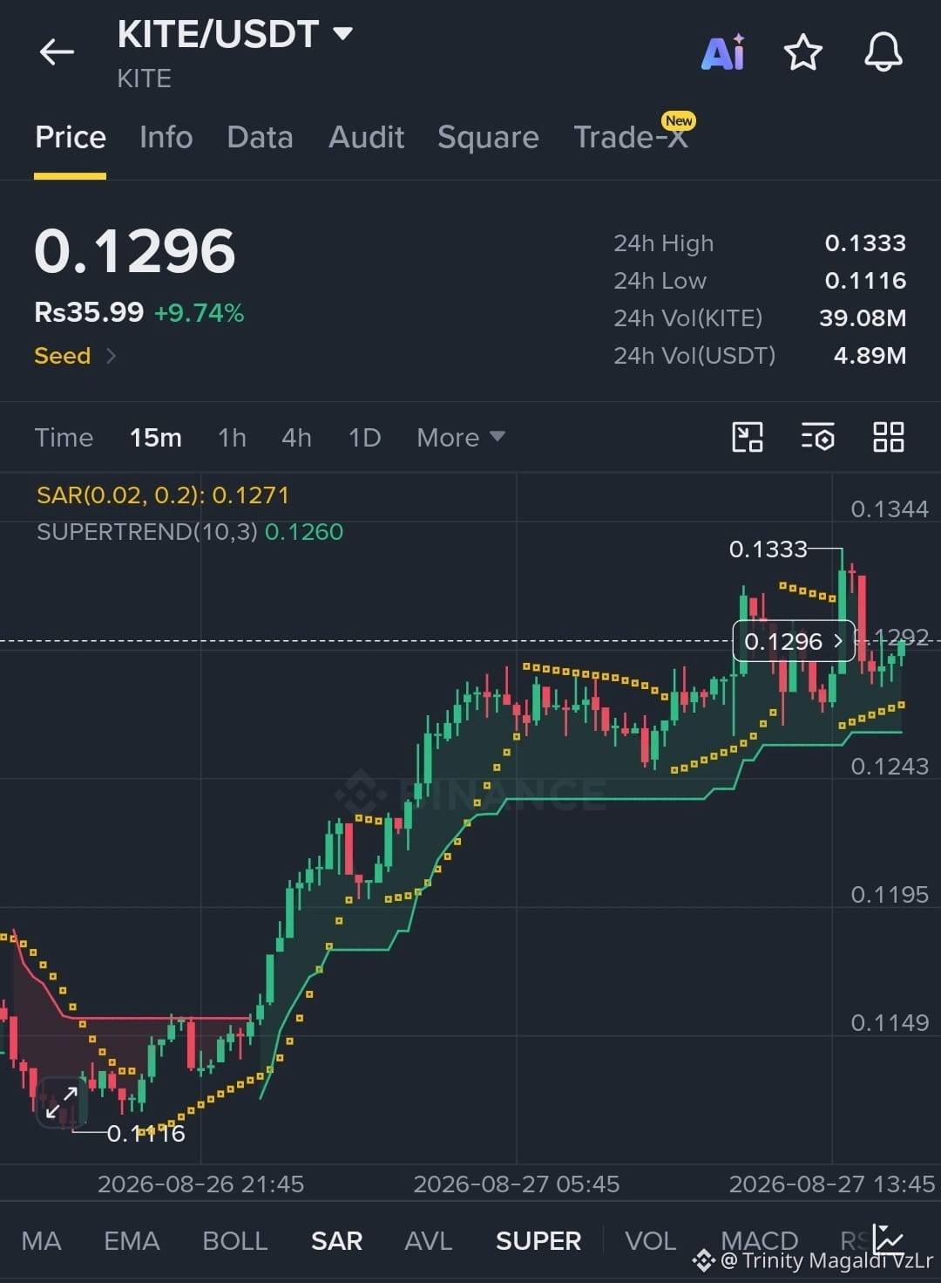Tap the 24h High value 0.1333
Viewport: 941px width, 1283px height.
pos(865,242)
